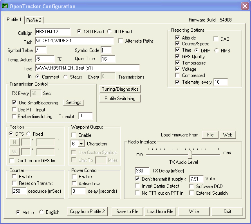Write configuration to the tracker
Screen dimensions: 251x224
[194, 211]
